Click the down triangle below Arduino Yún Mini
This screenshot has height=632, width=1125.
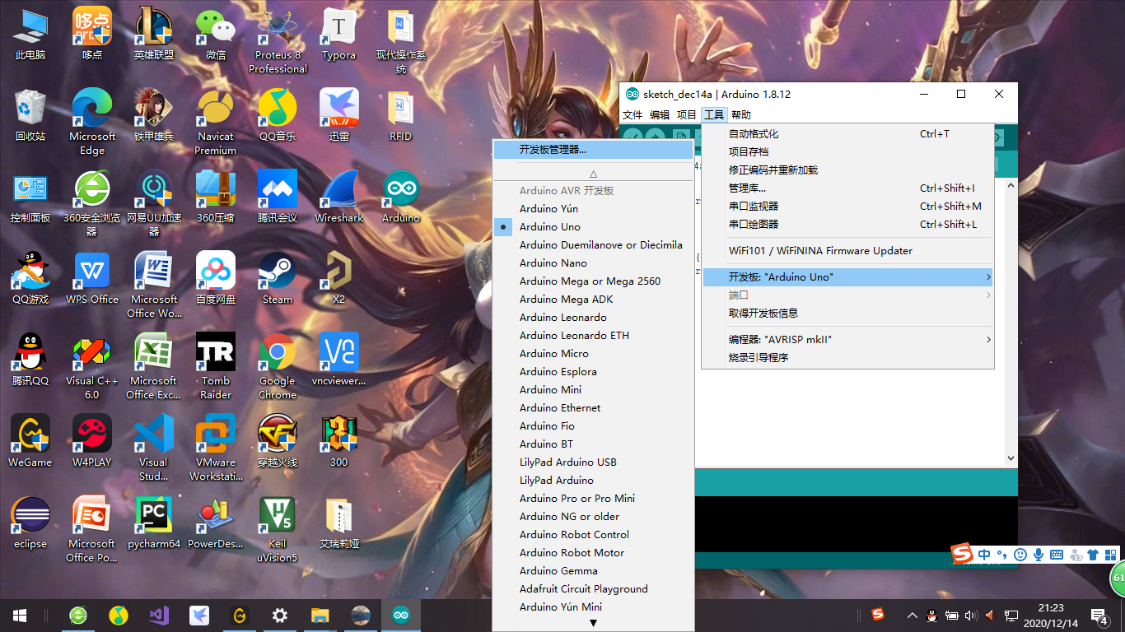point(593,623)
